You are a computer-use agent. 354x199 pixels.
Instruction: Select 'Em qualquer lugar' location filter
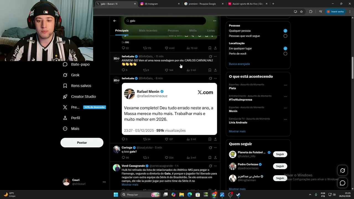285,48
